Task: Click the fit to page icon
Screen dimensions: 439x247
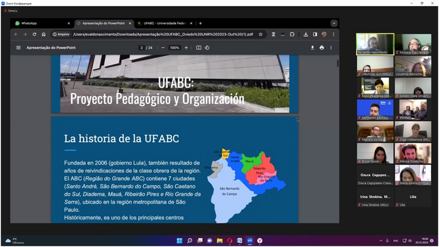Action: click(199, 47)
